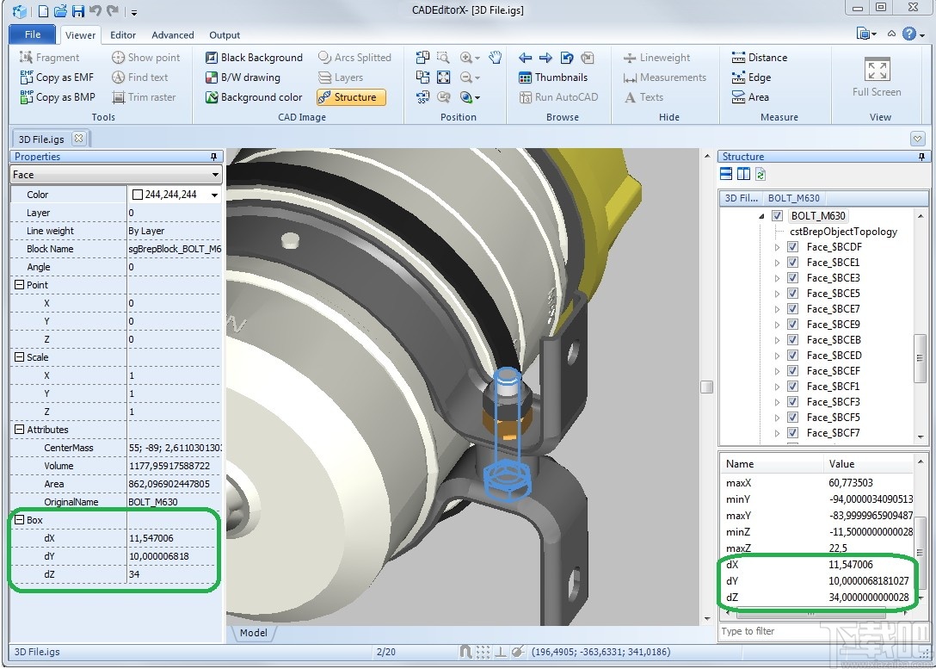The height and width of the screenshot is (669, 936).
Task: Switch to the Editor ribbon tab
Action: click(123, 35)
